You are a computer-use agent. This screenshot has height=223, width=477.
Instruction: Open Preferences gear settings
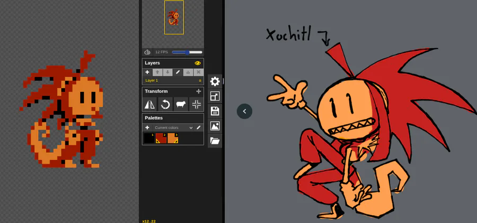(215, 81)
